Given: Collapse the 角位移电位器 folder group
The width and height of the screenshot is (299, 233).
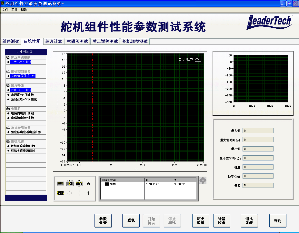Looking at the screenshot, I should [x=8, y=128].
